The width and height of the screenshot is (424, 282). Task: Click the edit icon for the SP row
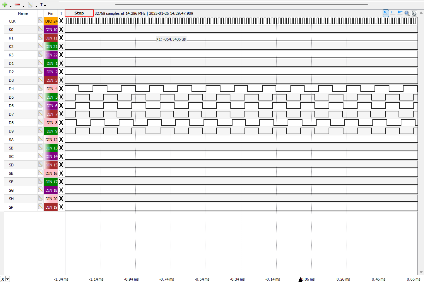[40, 207]
